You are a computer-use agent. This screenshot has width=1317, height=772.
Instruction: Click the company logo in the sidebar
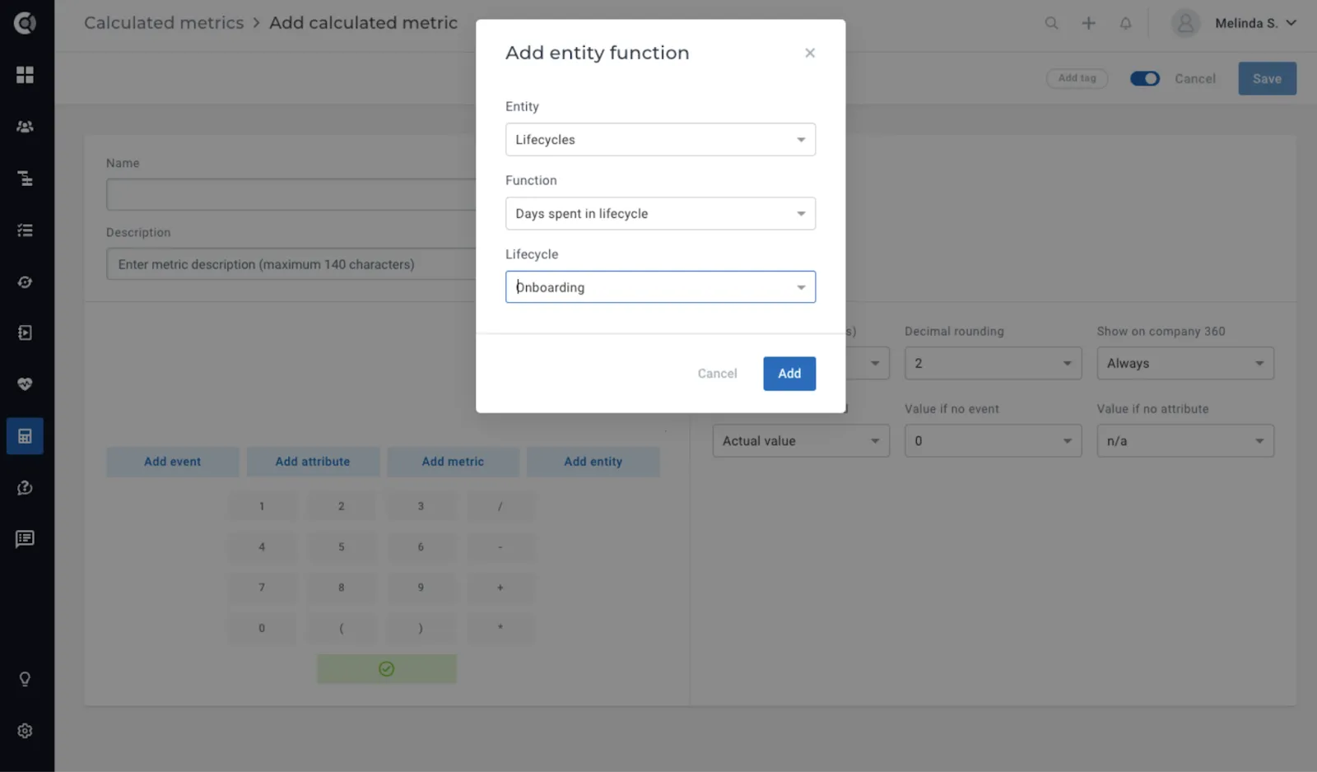25,23
